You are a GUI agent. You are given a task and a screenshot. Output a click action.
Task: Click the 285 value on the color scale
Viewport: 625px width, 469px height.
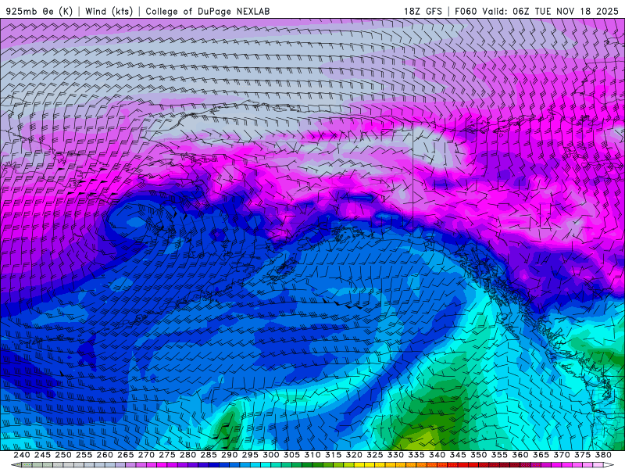click(208, 455)
